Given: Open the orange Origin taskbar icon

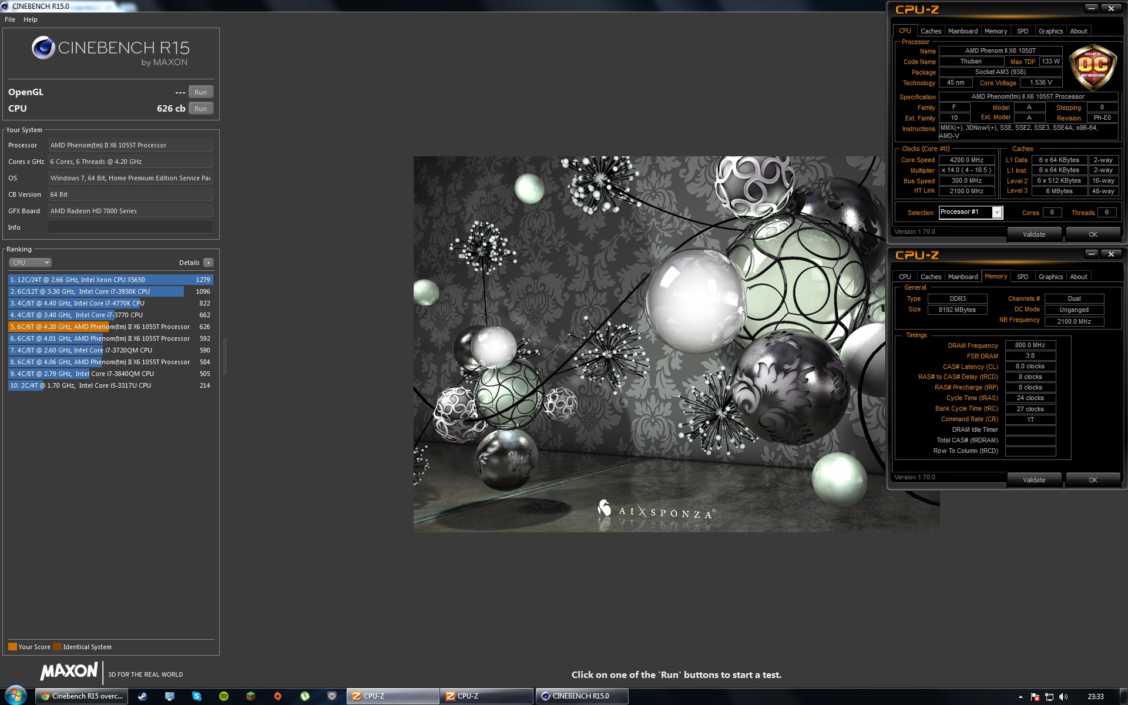Looking at the screenshot, I should (x=278, y=696).
